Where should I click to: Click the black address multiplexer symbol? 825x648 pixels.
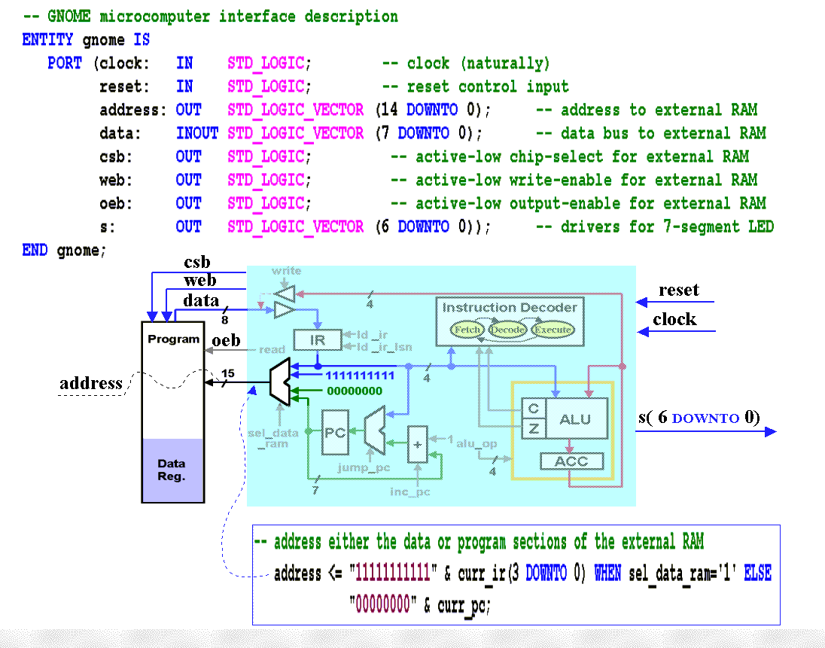tap(279, 382)
